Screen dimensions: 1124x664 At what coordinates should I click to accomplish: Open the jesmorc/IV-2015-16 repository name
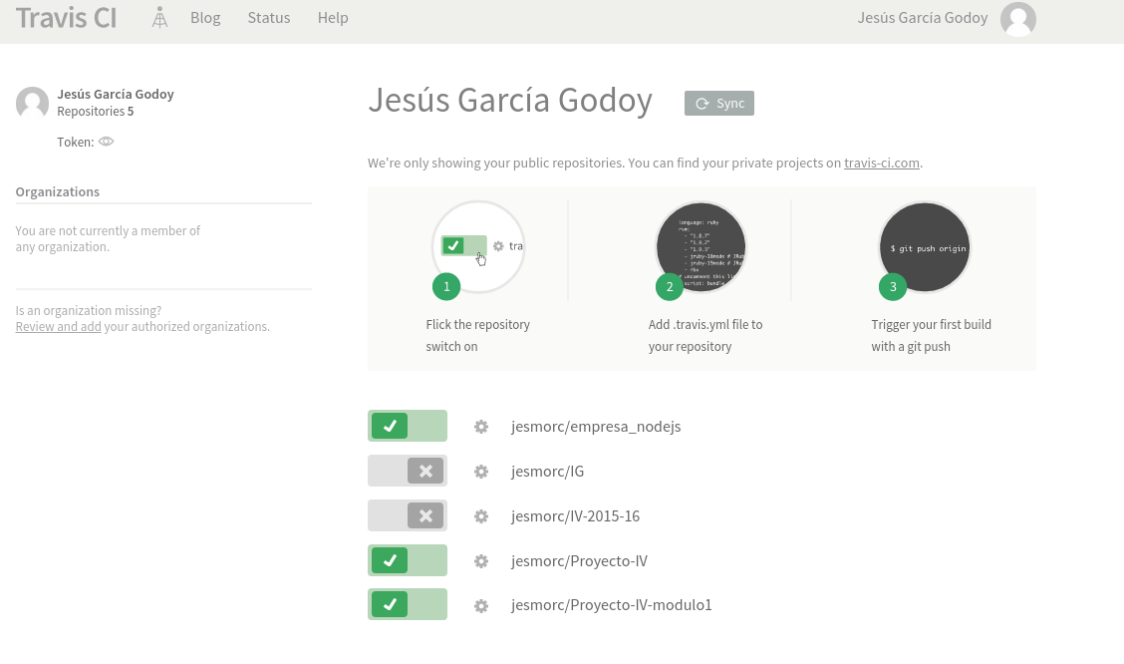tap(576, 516)
